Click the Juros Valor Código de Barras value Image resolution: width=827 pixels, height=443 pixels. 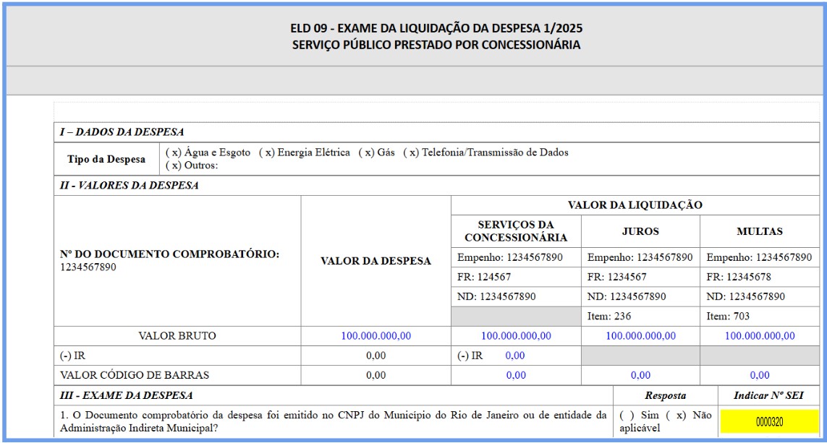pos(640,375)
